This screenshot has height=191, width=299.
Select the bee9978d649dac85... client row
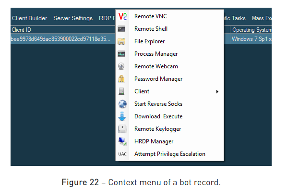[63, 39]
